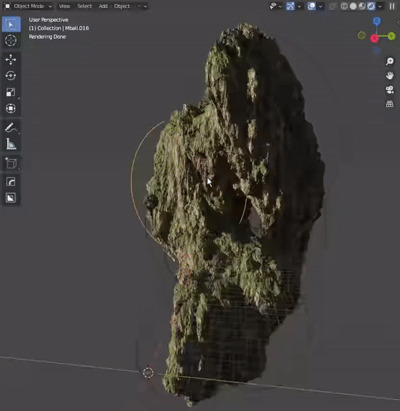This screenshot has width=400, height=411.
Task: Toggle gizmo visibility in the header
Action: pos(291,6)
